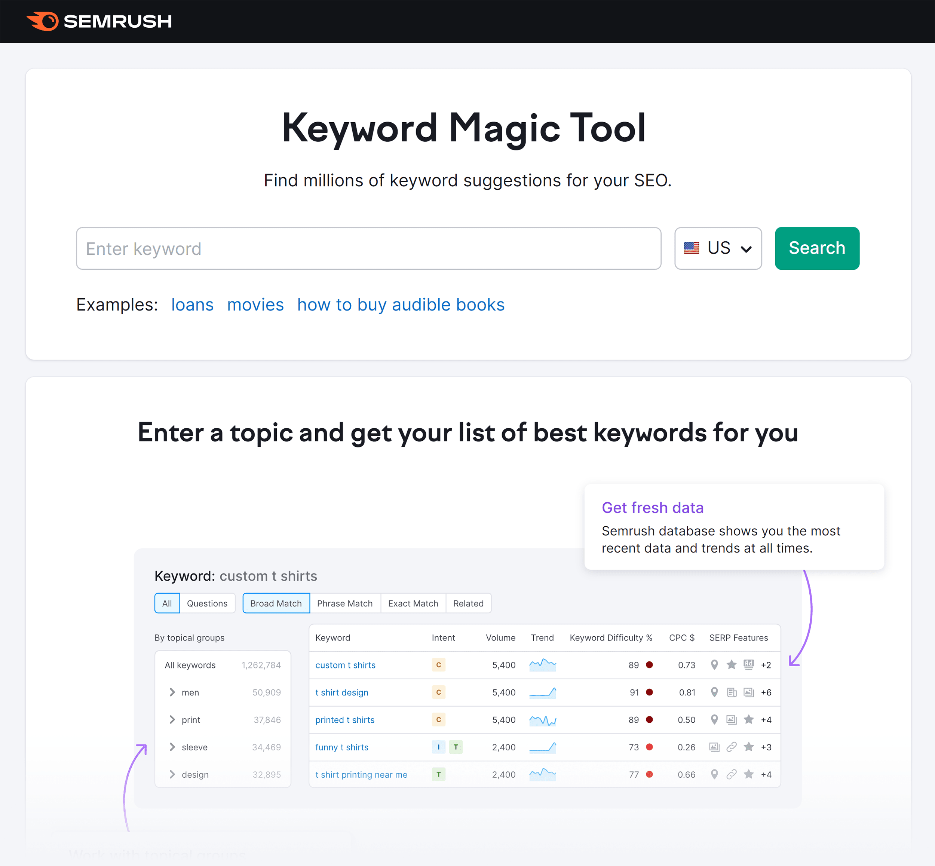Sort by the Volume column header
Image resolution: width=935 pixels, height=866 pixels.
pyautogui.click(x=500, y=637)
